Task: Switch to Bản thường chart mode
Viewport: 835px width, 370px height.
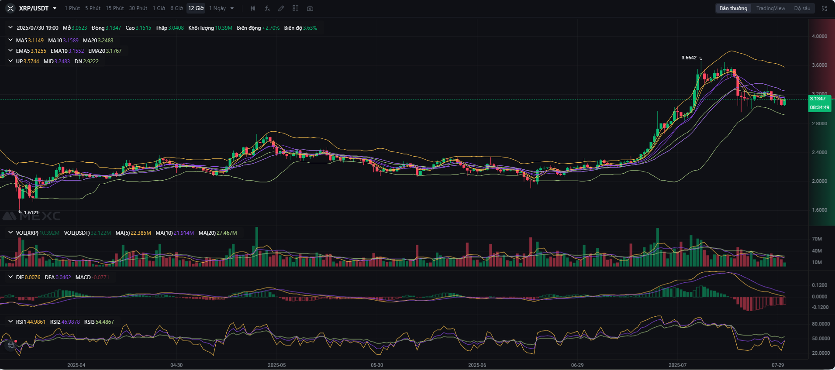Action: click(734, 8)
